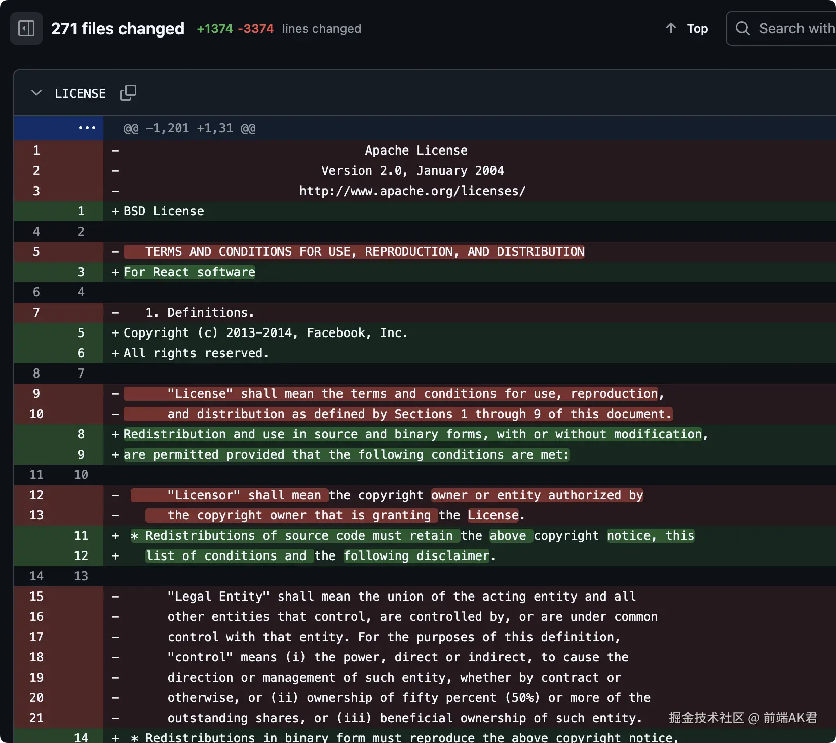The height and width of the screenshot is (743, 836).
Task: Click the removed apache.org licenses URL line
Action: pyautogui.click(x=412, y=191)
